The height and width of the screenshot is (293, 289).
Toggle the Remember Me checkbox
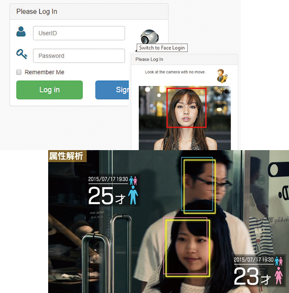click(x=19, y=72)
